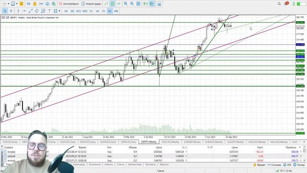Open the Эксперты terminal tab

click(x=151, y=164)
